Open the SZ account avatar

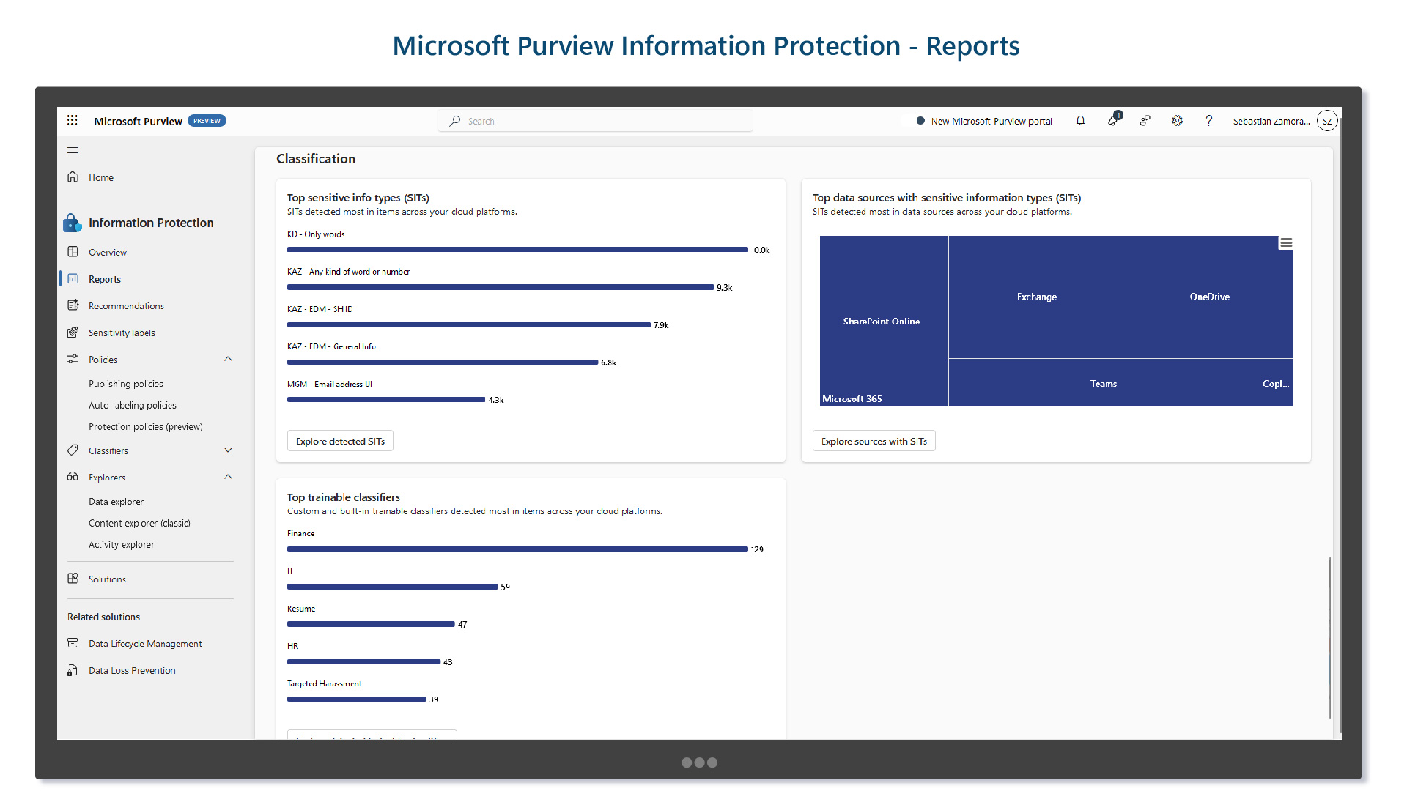coord(1327,121)
